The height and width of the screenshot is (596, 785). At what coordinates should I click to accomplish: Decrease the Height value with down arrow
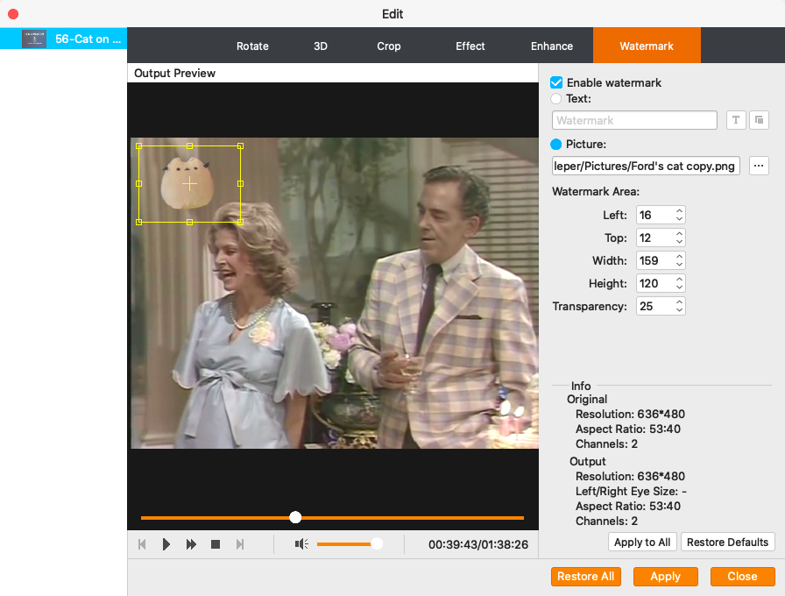[679, 287]
